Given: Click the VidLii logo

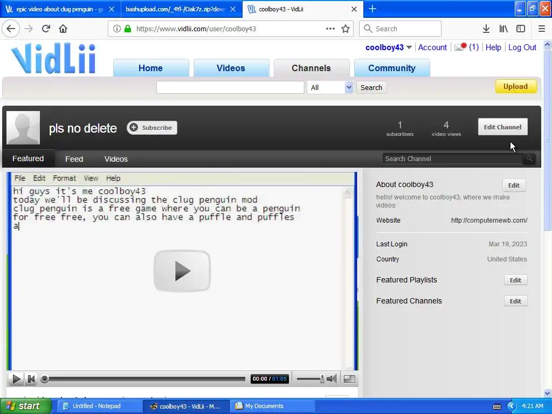Looking at the screenshot, I should tap(54, 58).
